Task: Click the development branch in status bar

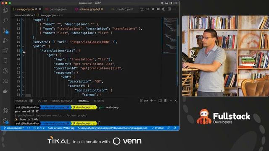Action: tap(13, 128)
